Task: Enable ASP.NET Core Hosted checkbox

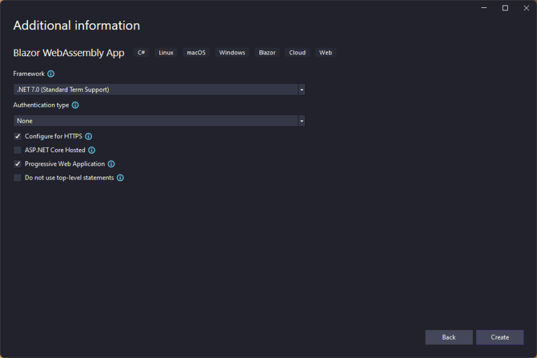Action: coord(18,150)
